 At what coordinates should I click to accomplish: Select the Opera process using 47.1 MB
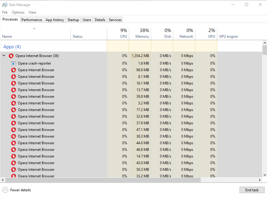36,130
